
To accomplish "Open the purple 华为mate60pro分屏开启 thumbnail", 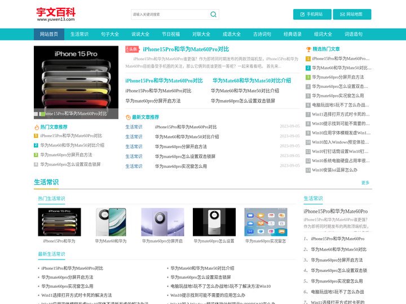I will point(162,222).
